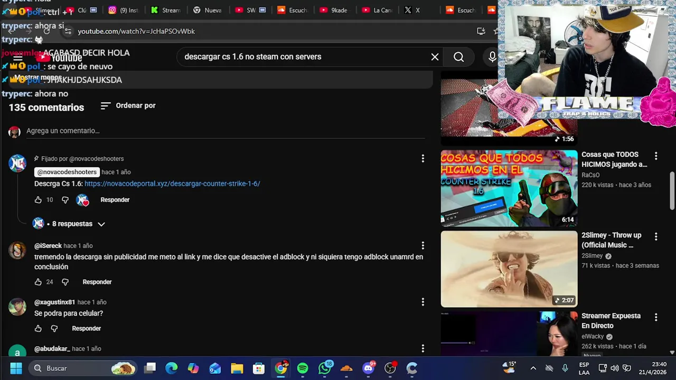
Task: Click the scrollbar down arrow
Action: [x=672, y=352]
